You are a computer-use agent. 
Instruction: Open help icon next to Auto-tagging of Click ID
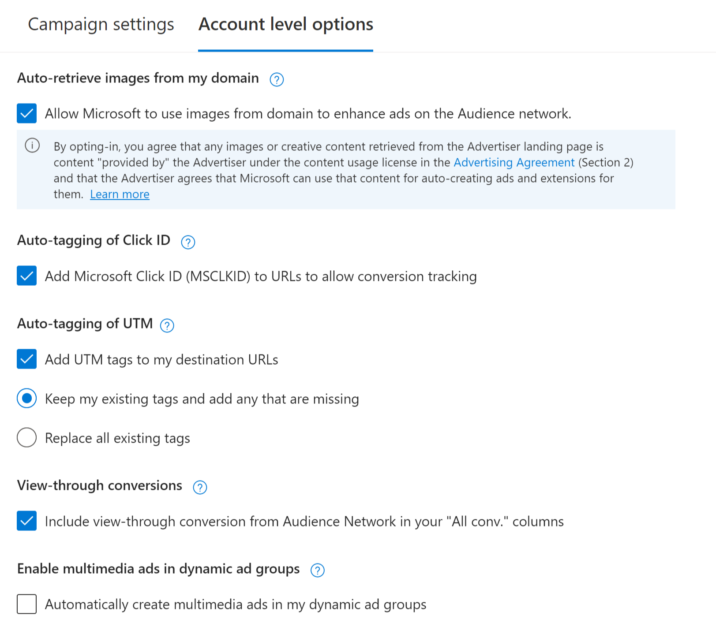pyautogui.click(x=188, y=242)
